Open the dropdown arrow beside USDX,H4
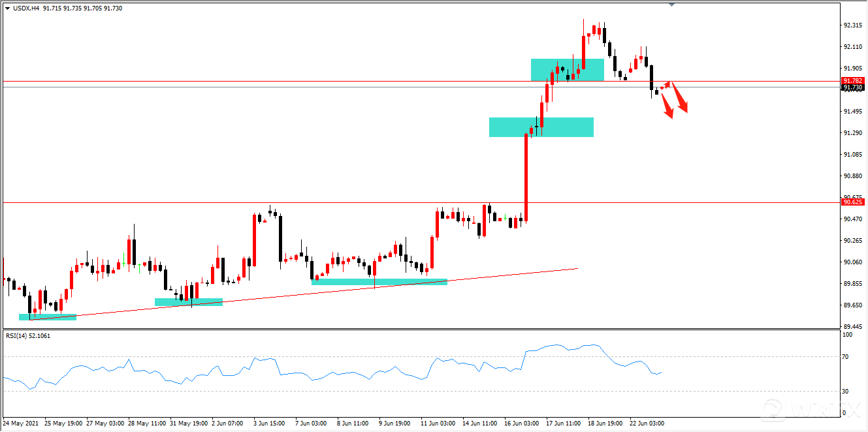 [7, 8]
